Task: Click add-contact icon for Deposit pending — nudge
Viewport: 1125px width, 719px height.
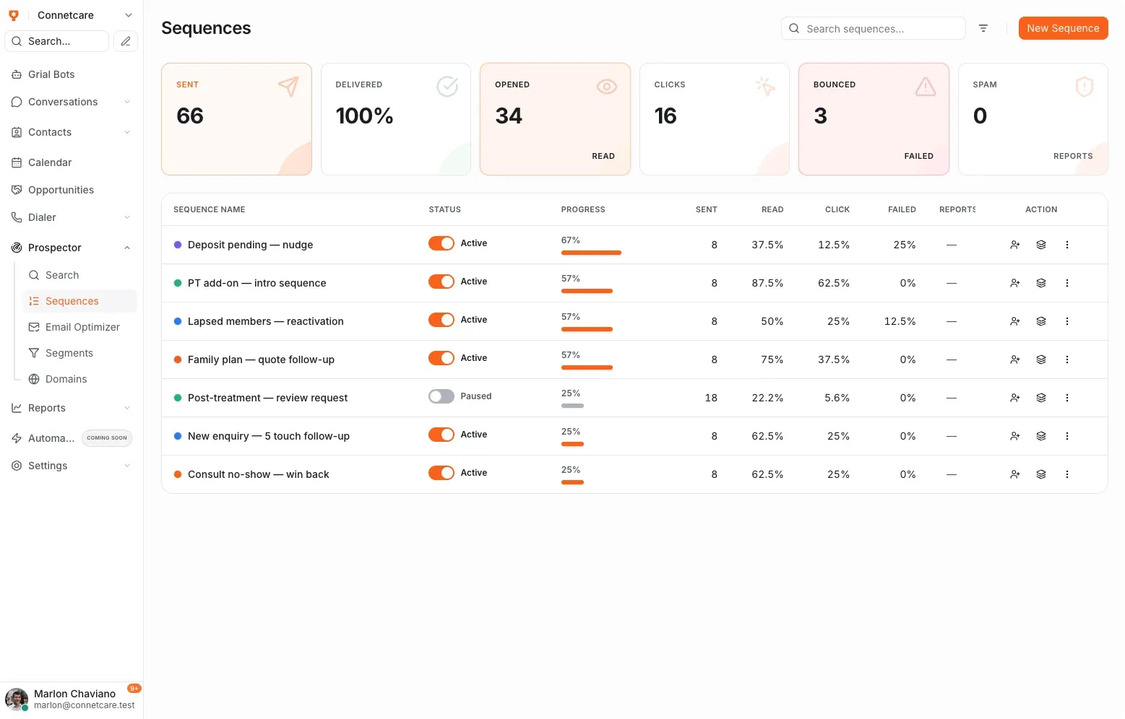Action: [x=1015, y=245]
